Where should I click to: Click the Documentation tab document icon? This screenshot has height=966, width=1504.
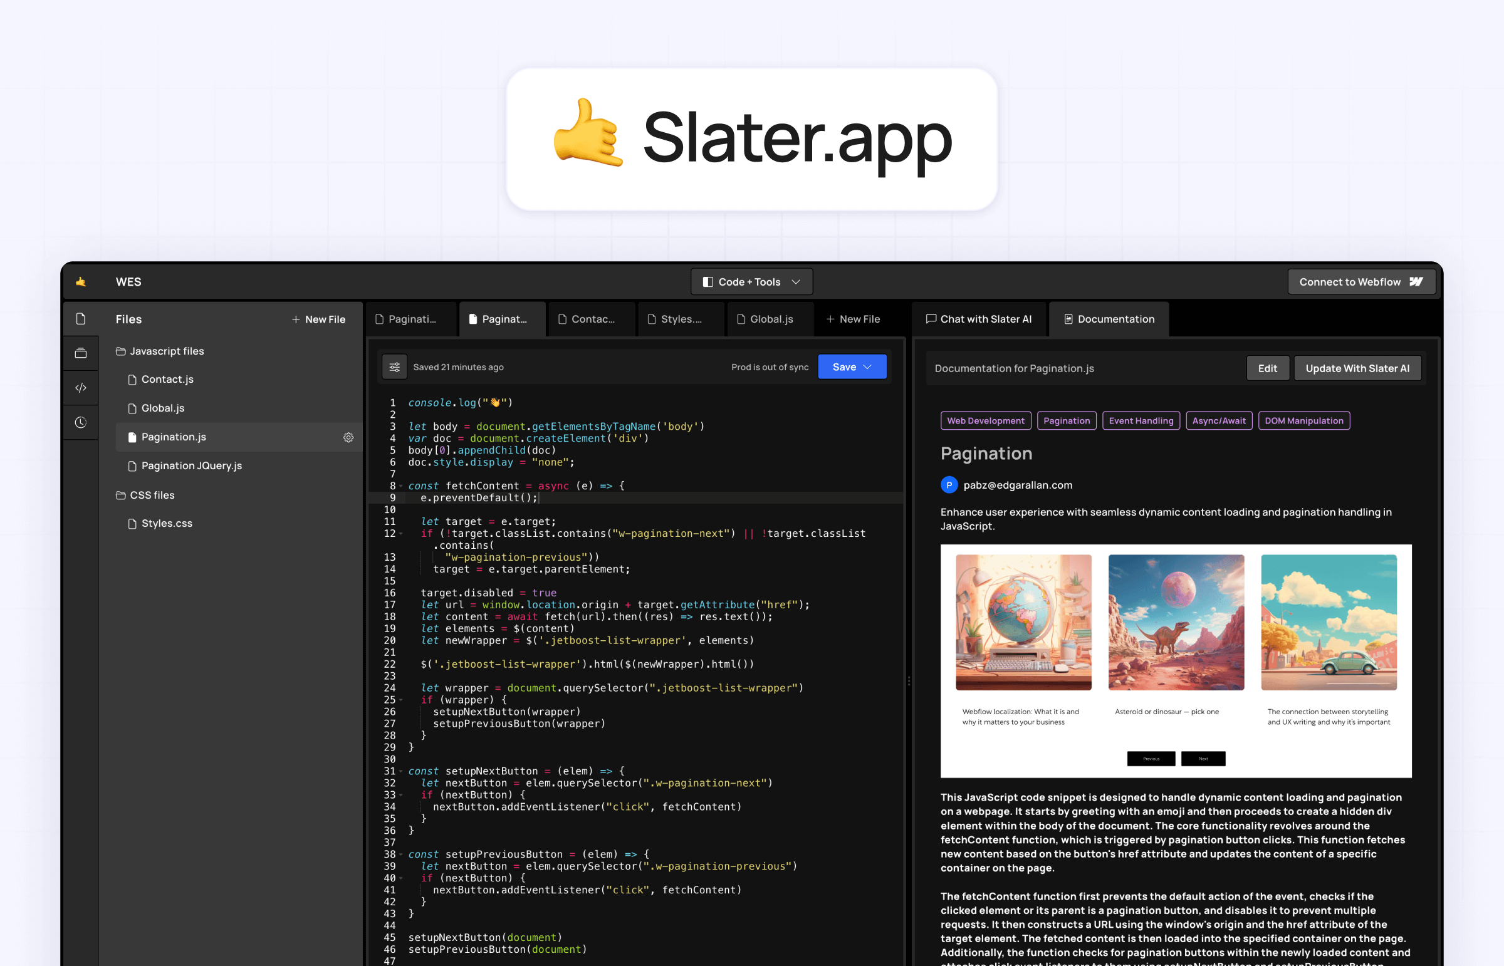[x=1068, y=319]
